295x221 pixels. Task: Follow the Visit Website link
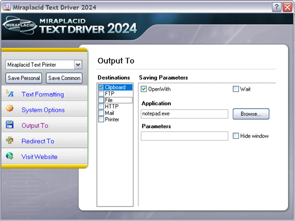39,157
